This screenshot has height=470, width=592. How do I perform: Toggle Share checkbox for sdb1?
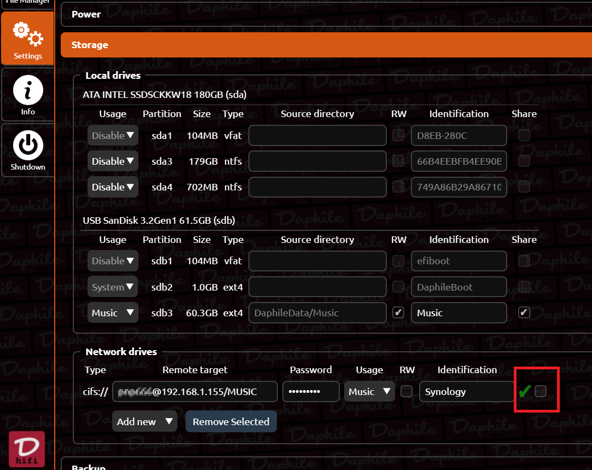(x=524, y=261)
